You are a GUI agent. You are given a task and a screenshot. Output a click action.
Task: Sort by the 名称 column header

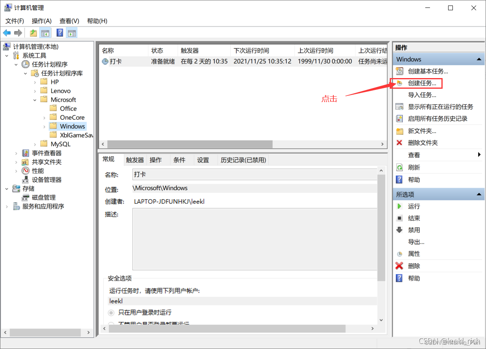click(123, 50)
